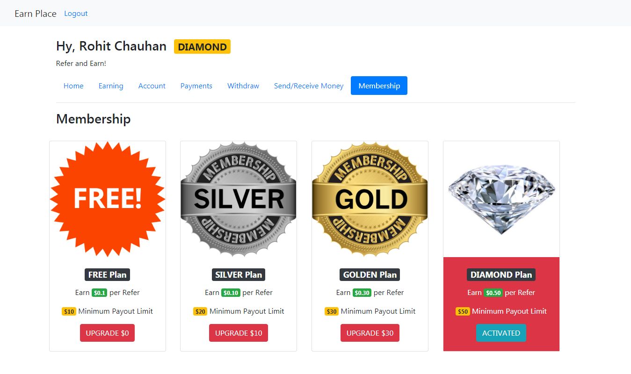Click the UPGRADE $30 button
This screenshot has height=374, width=631.
pyautogui.click(x=370, y=333)
